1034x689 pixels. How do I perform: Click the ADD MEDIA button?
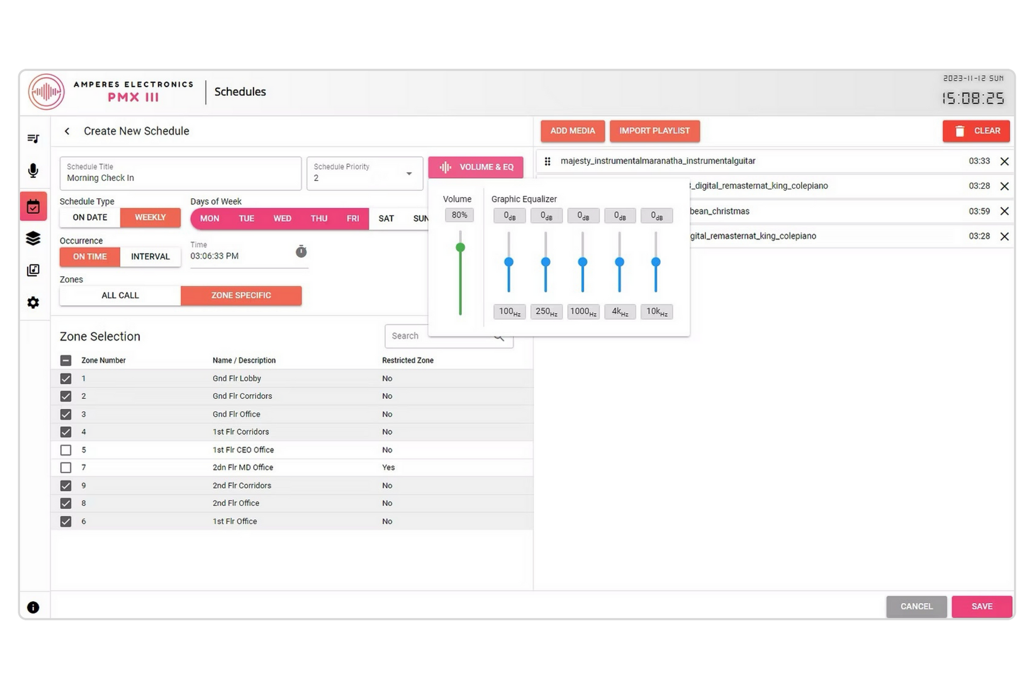[x=572, y=131]
